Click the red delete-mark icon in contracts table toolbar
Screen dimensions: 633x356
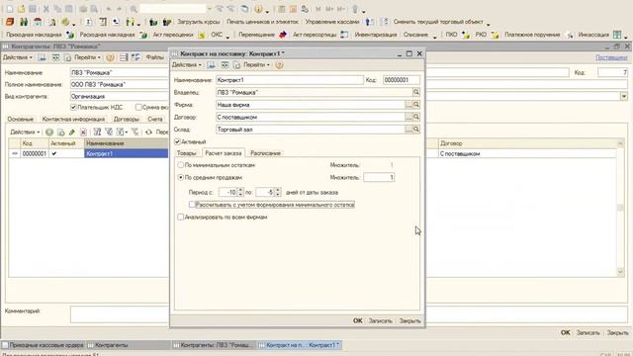[83, 132]
